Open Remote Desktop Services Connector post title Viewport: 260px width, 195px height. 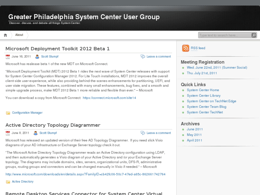pos(84,193)
